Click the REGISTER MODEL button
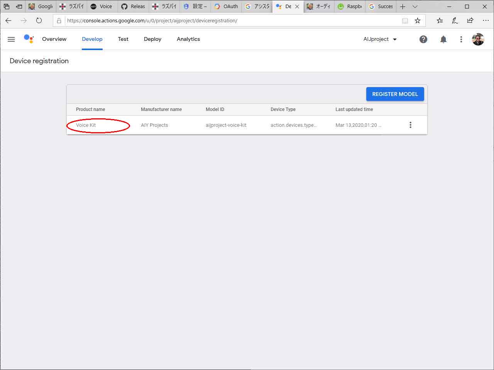This screenshot has width=494, height=370. (395, 94)
